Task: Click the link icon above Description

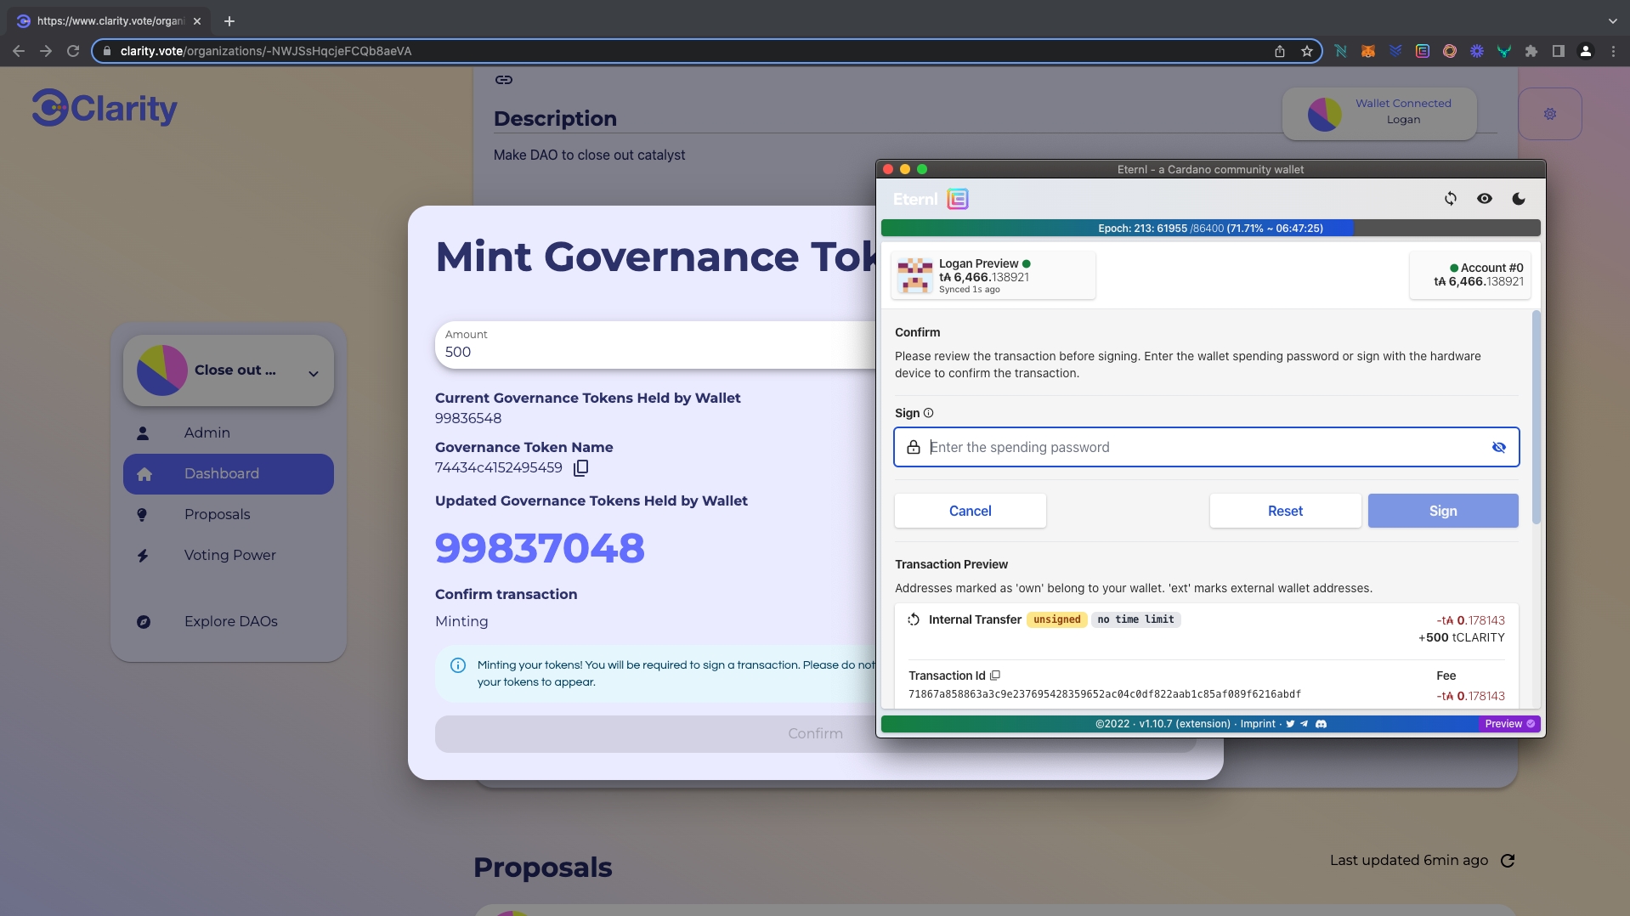Action: 504,80
